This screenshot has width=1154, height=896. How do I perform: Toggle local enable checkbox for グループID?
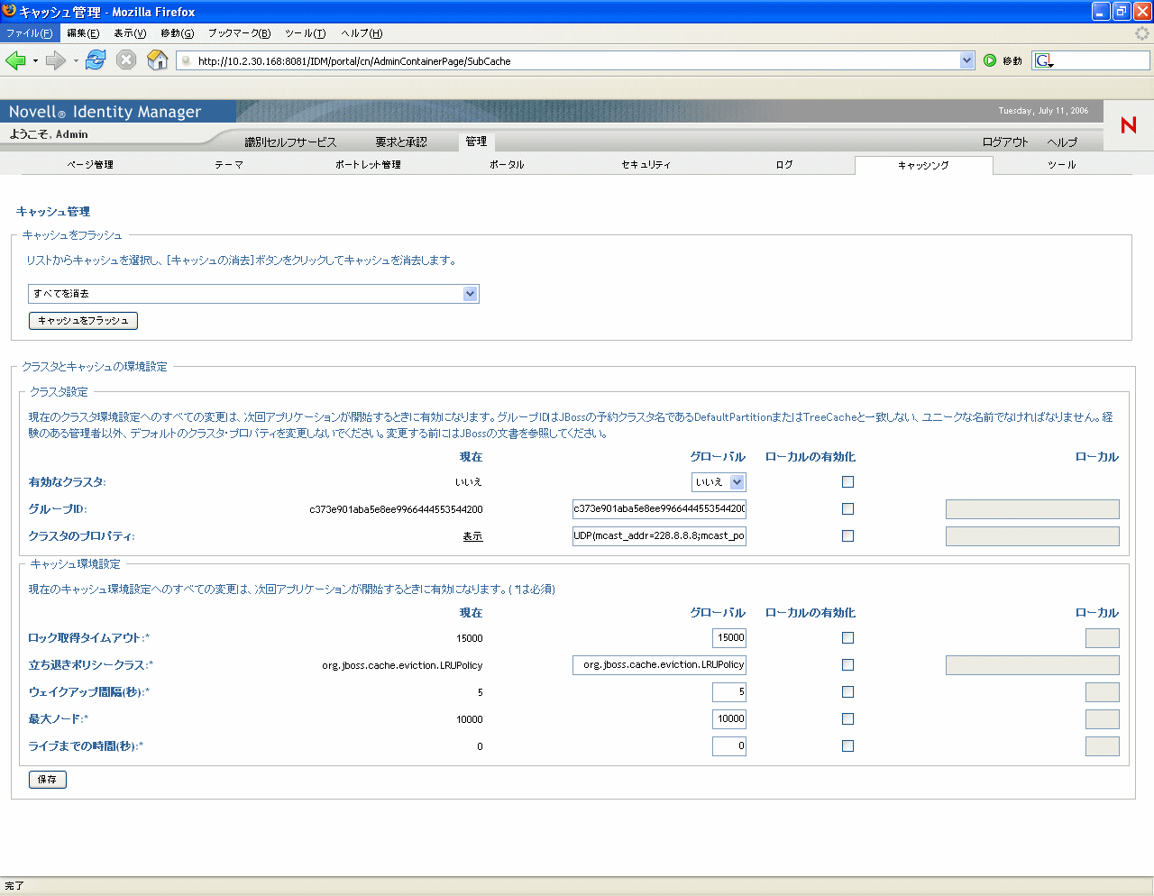[847, 509]
